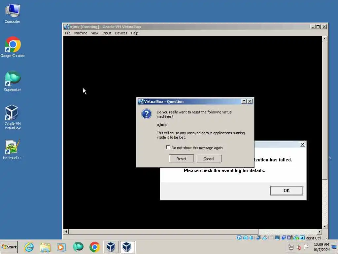
Task: Click the muted volume icon in the system tray
Action: pos(298,247)
